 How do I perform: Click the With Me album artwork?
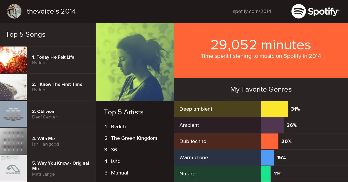13,141
